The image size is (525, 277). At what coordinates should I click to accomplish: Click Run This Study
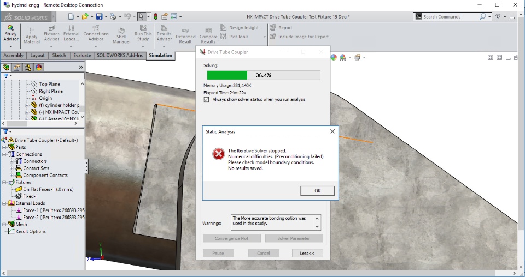click(143, 33)
